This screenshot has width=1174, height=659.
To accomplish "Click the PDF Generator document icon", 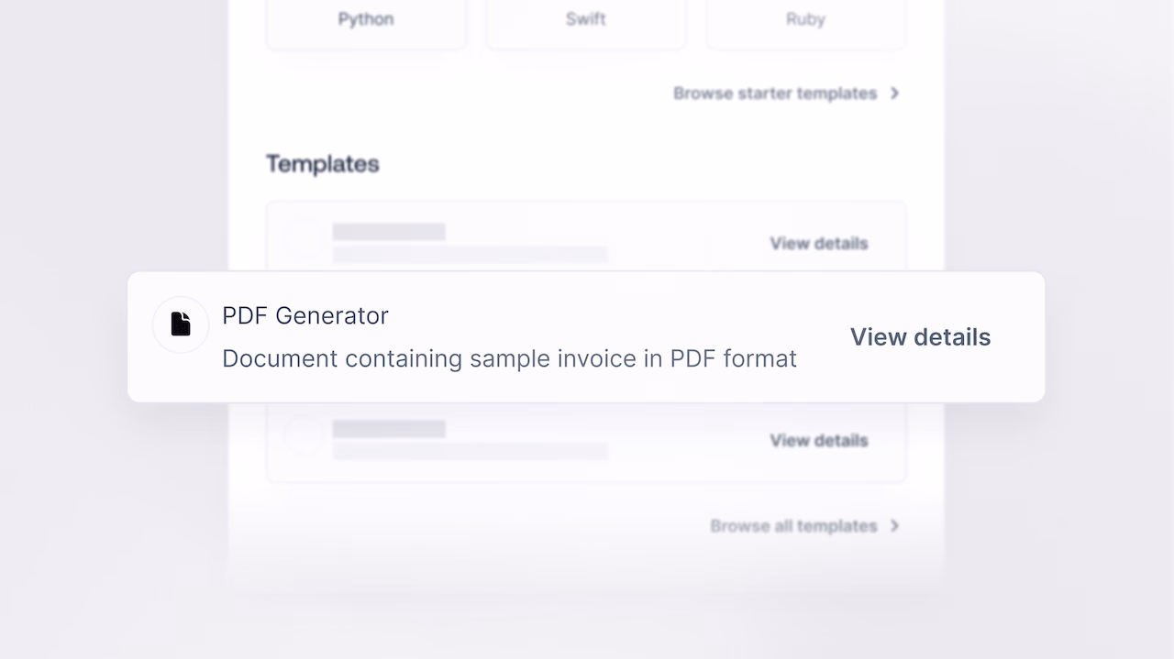I will point(181,324).
